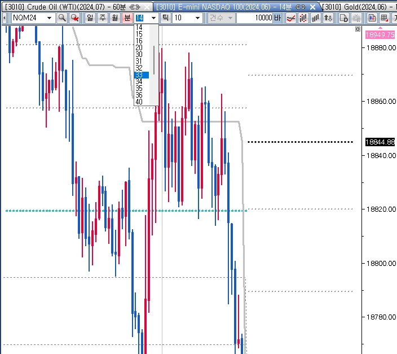The height and width of the screenshot is (354, 397).
Task: Click the blue-red candle compare icon
Action: 372,18
